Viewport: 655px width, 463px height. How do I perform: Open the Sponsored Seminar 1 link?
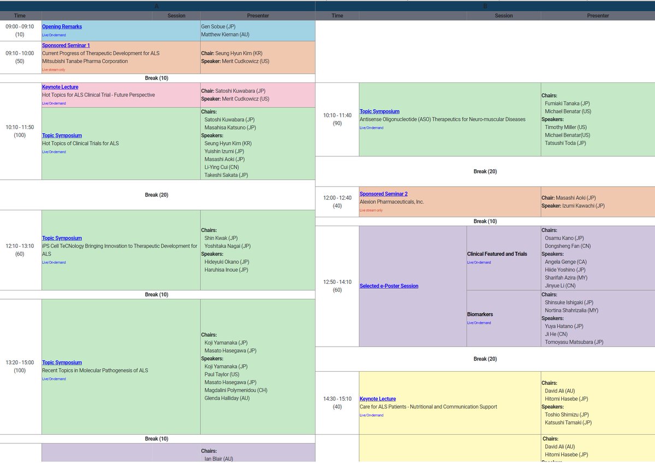pos(66,45)
